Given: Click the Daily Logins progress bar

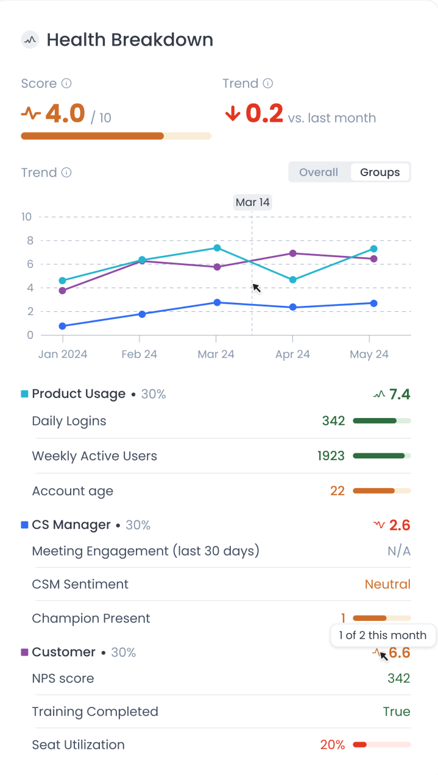Looking at the screenshot, I should (x=382, y=421).
